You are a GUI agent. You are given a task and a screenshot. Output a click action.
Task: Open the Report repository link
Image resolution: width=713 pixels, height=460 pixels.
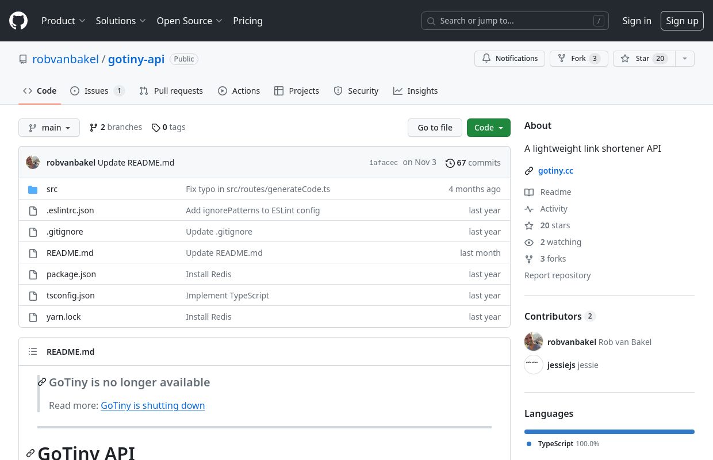click(558, 275)
